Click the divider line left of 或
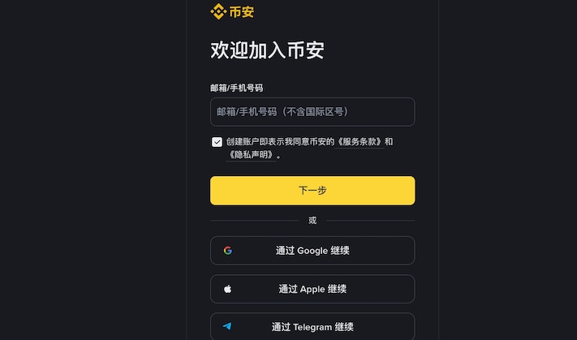The width and height of the screenshot is (577, 340). coord(254,220)
